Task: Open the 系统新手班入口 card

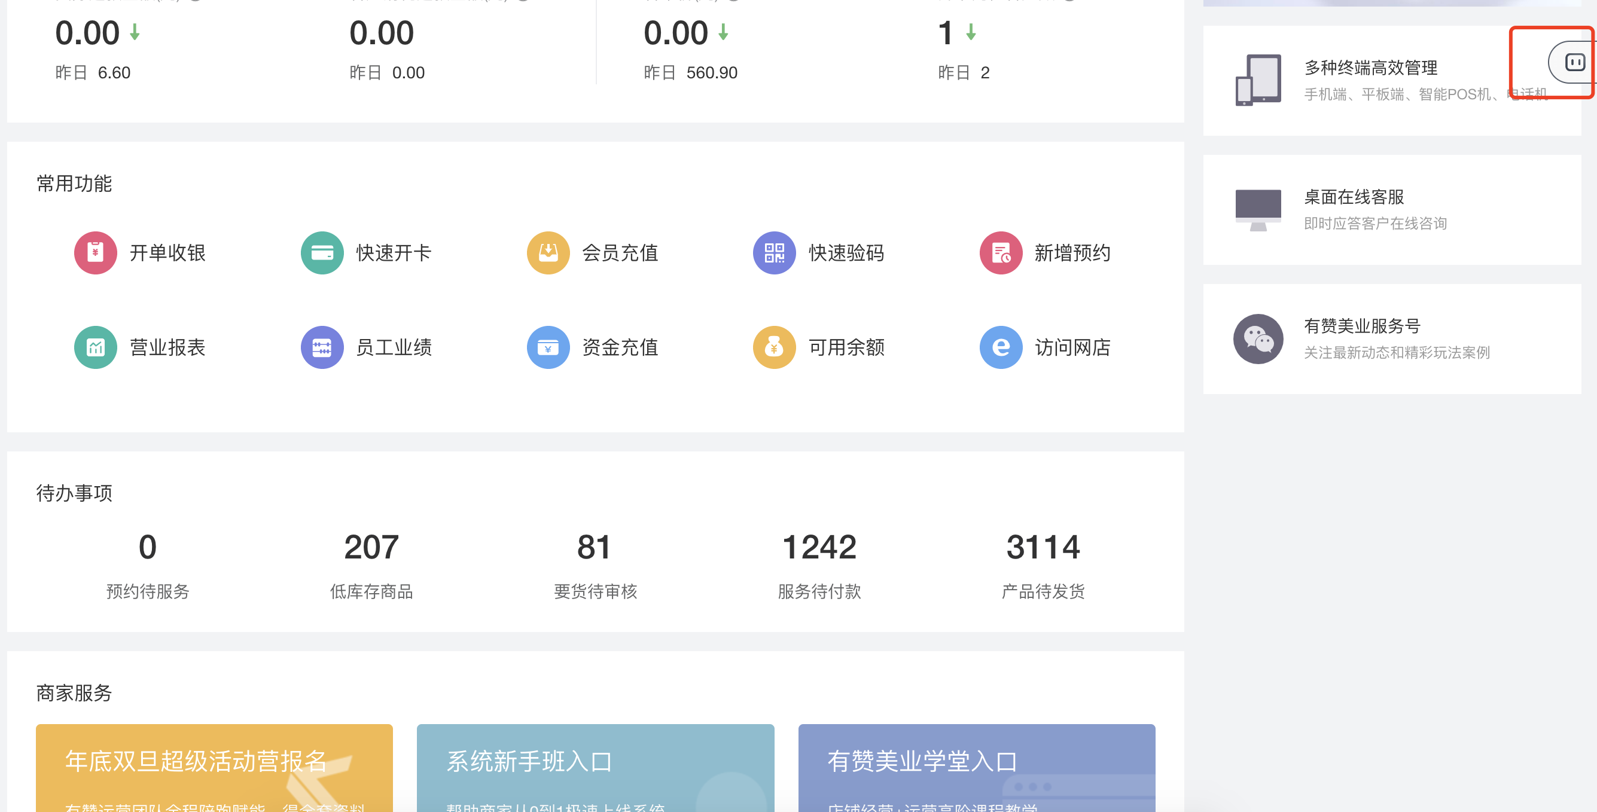Action: (595, 768)
